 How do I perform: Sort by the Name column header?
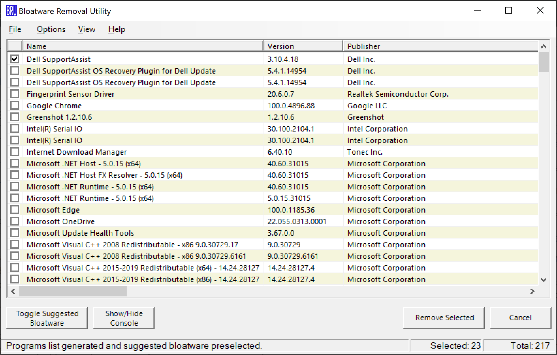coord(143,46)
